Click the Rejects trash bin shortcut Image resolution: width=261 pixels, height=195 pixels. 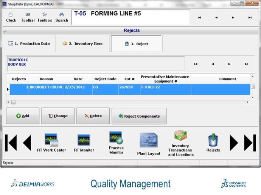tap(213, 140)
